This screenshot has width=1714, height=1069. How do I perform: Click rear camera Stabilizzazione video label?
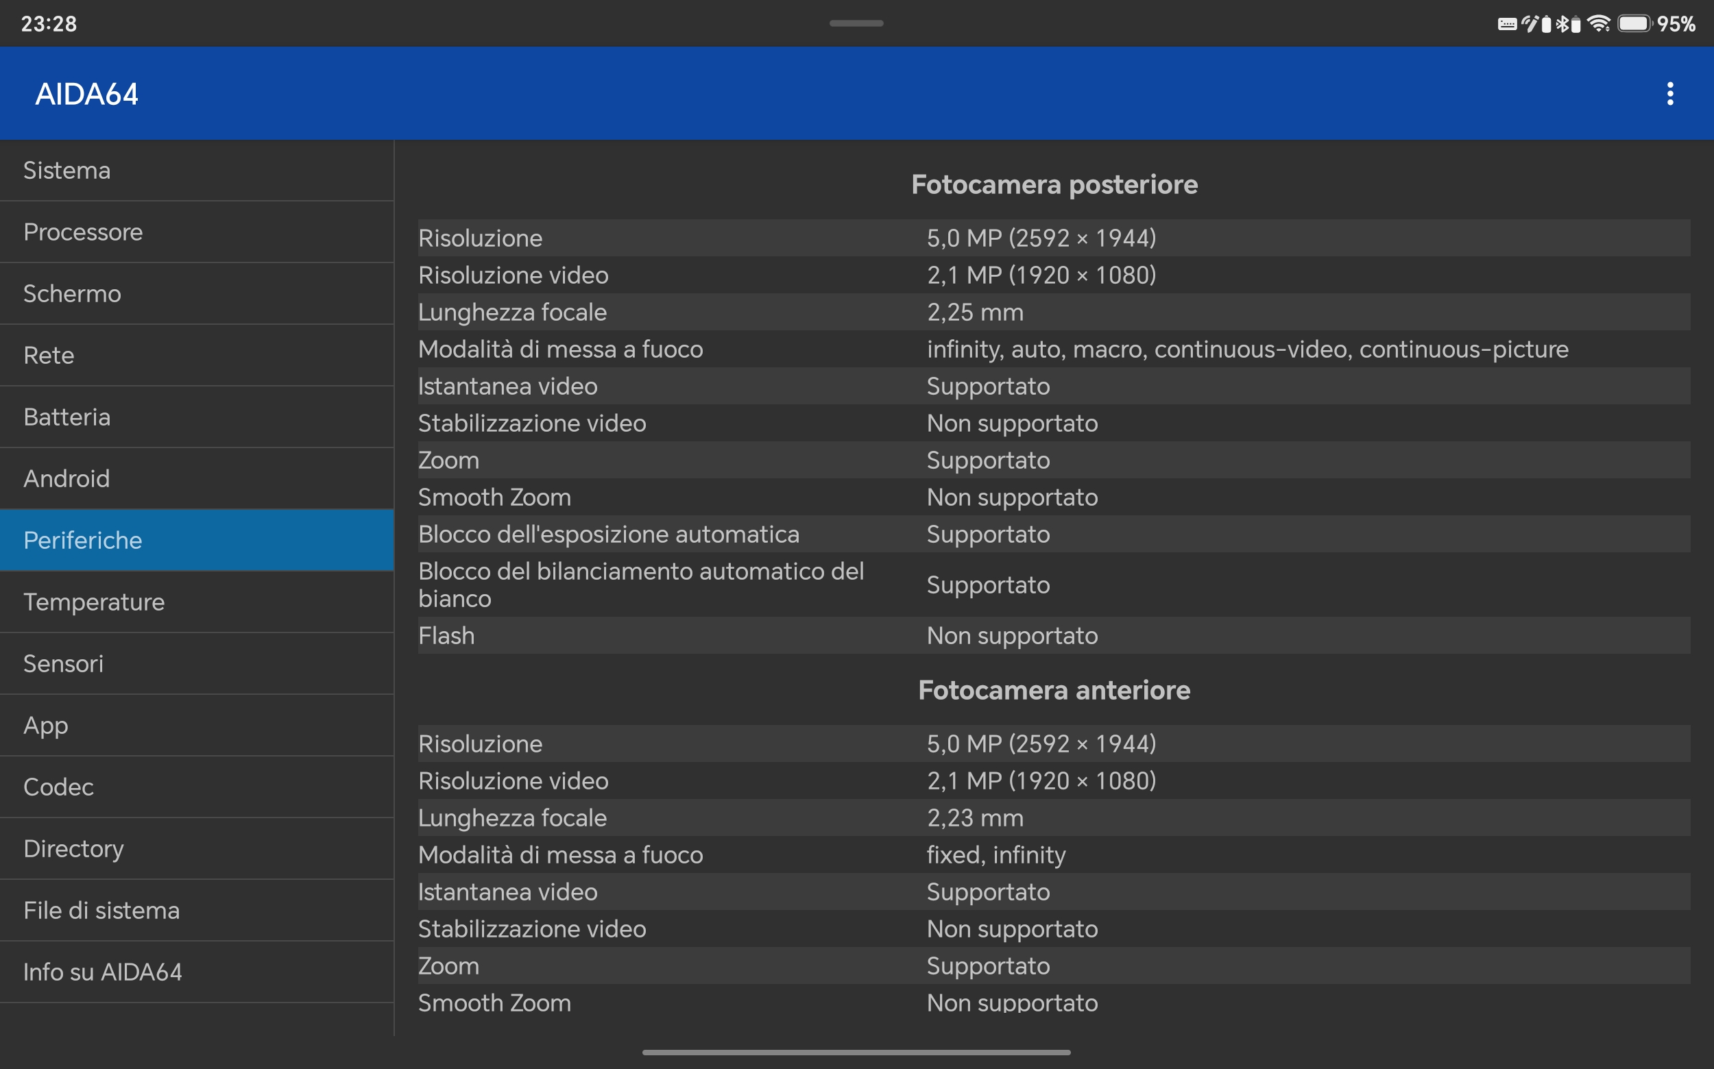[x=532, y=423]
